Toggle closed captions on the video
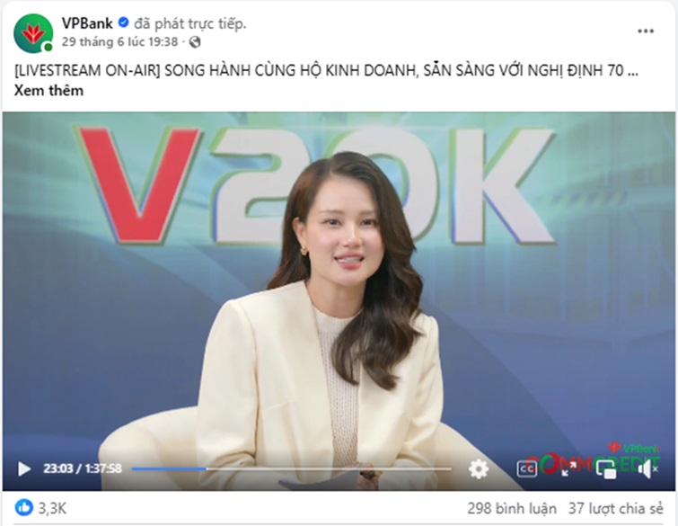This screenshot has width=678, height=526. pos(527,468)
